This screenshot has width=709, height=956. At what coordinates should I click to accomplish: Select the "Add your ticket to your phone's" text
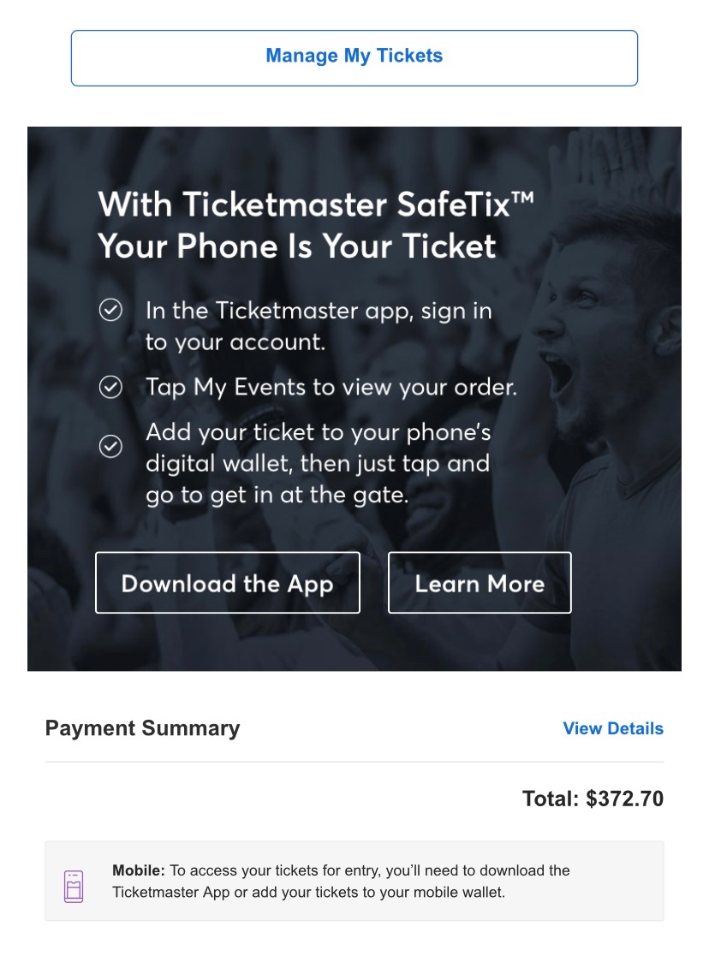(319, 431)
